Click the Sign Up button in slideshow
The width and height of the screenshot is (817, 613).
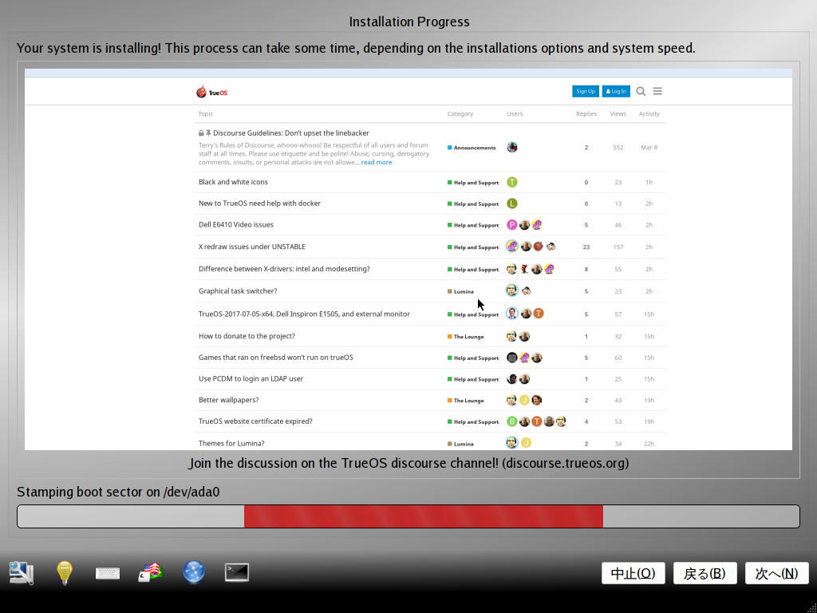(586, 91)
